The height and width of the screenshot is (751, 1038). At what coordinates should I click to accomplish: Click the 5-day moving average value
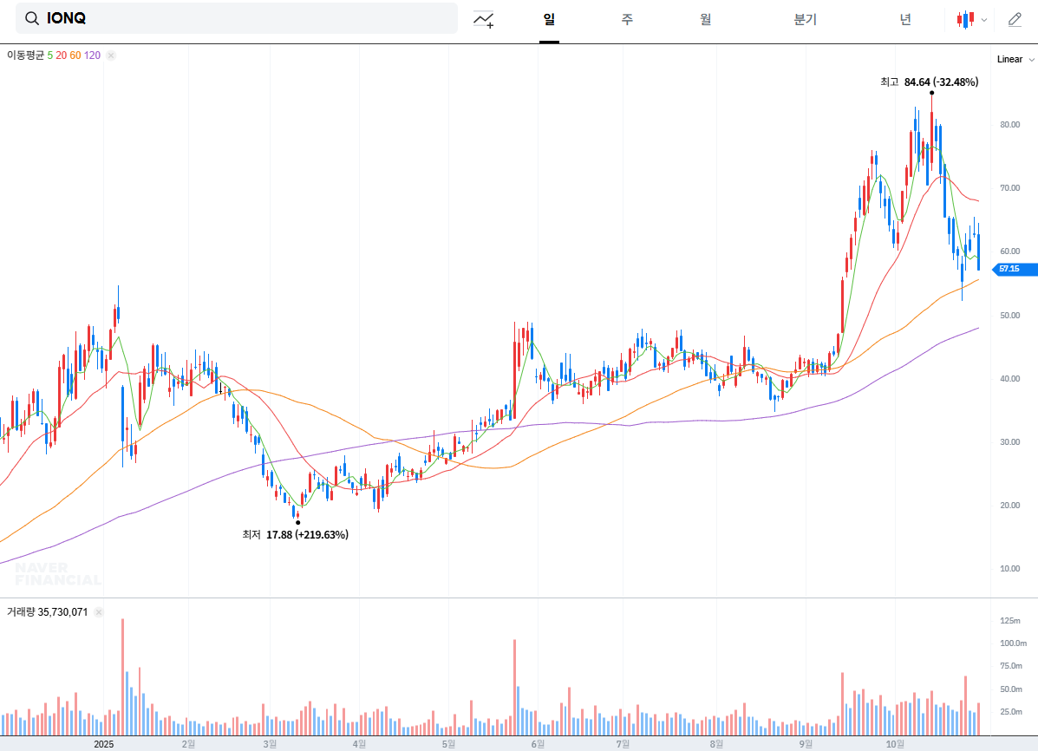pos(49,56)
